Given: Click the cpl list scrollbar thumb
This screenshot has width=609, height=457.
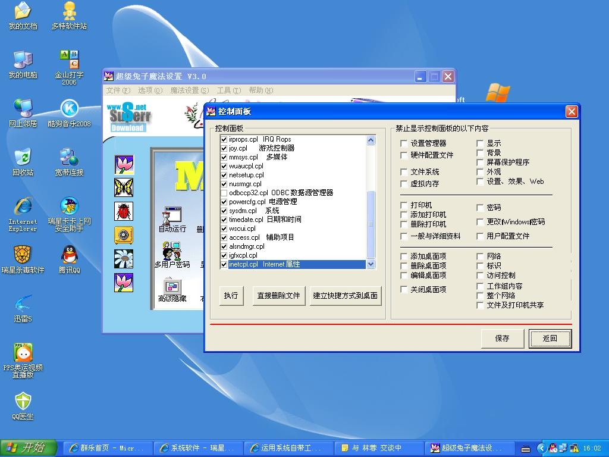Looking at the screenshot, I should point(371,224).
